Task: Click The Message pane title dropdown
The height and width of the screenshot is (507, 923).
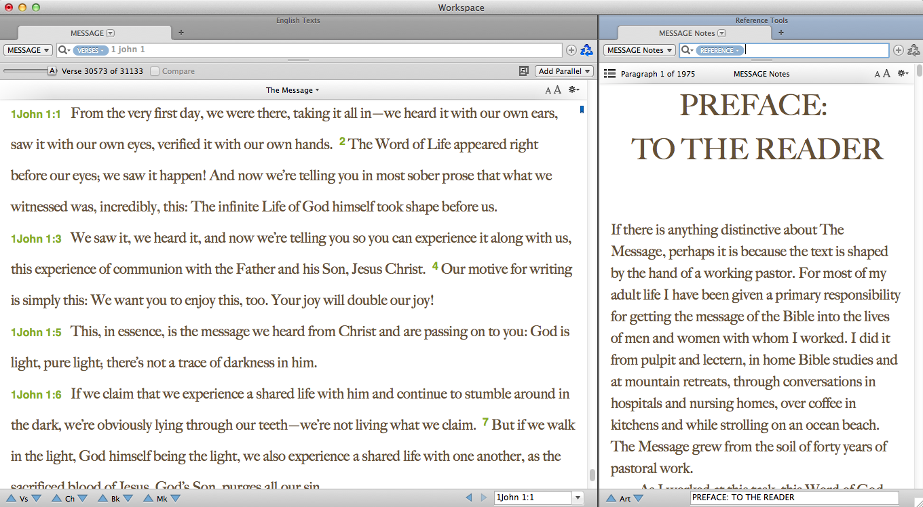Action: click(292, 90)
